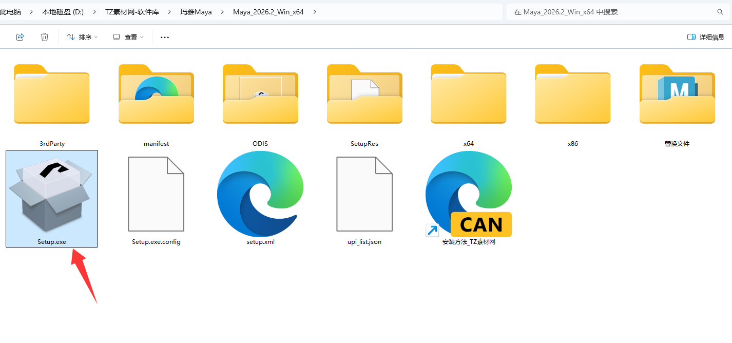Screen dimensions: 732x343
Task: Select the 安装方法_TZ素材网 shortcut icon
Action: 469,194
